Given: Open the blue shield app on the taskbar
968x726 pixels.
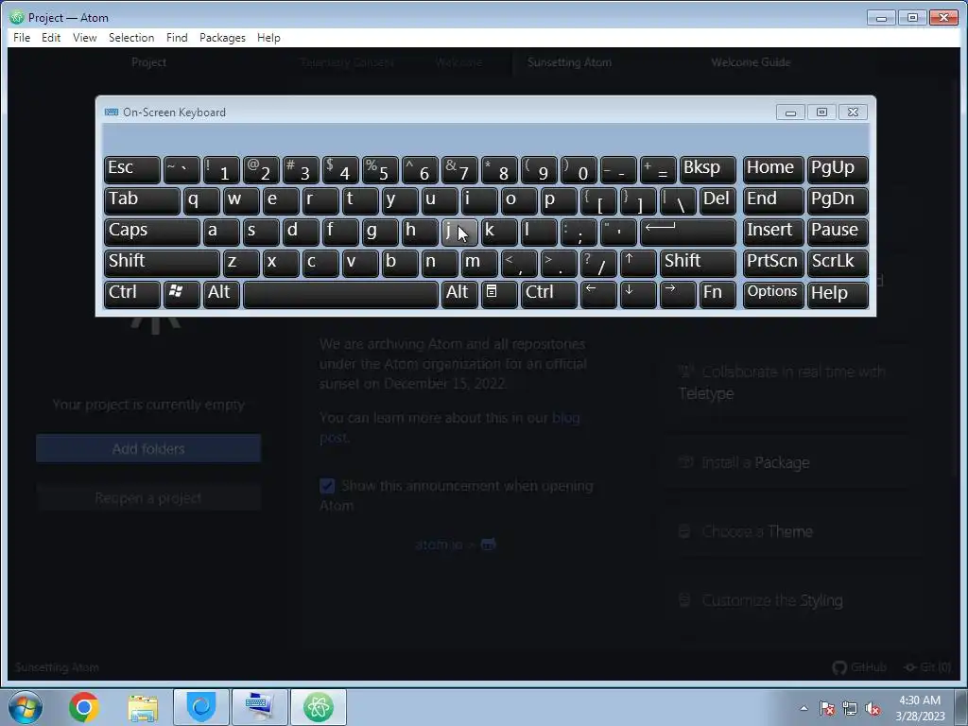Looking at the screenshot, I should [201, 707].
